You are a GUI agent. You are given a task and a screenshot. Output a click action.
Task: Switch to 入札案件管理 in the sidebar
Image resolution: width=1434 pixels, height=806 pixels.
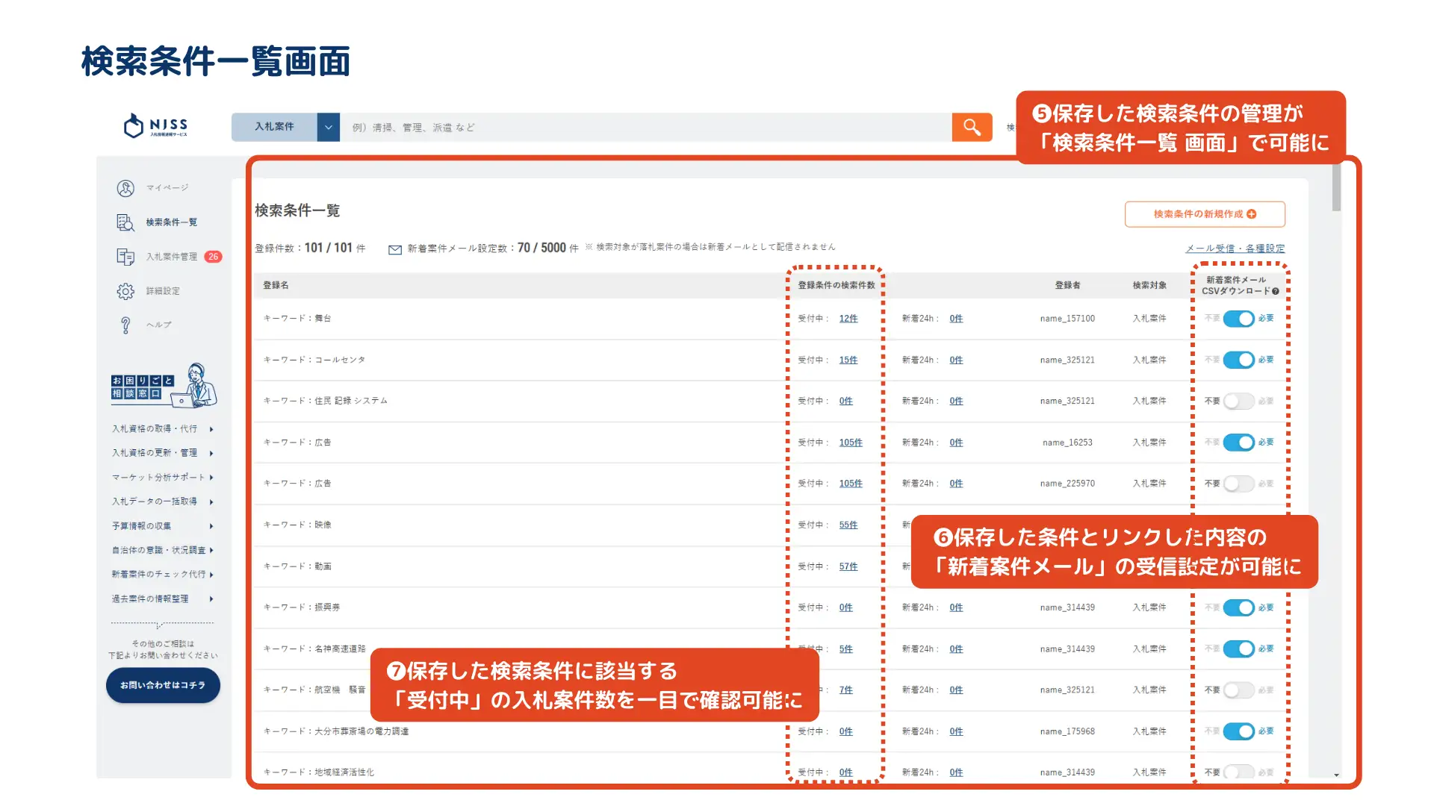pos(173,256)
